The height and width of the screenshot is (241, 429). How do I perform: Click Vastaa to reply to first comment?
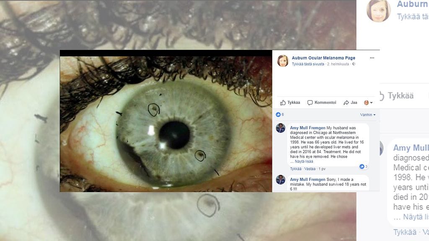310,169
